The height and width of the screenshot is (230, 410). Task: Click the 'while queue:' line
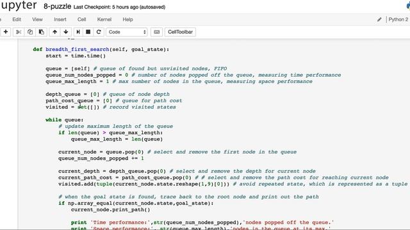tap(64, 120)
